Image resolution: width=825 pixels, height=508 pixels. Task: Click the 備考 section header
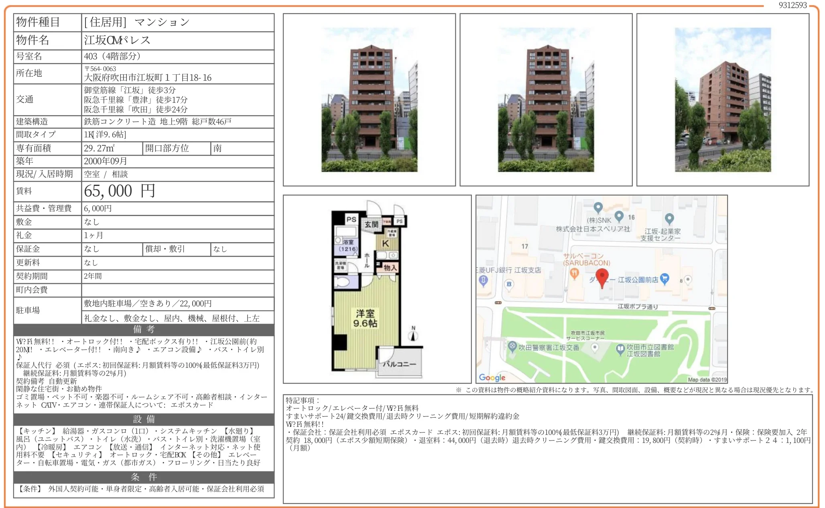point(144,330)
